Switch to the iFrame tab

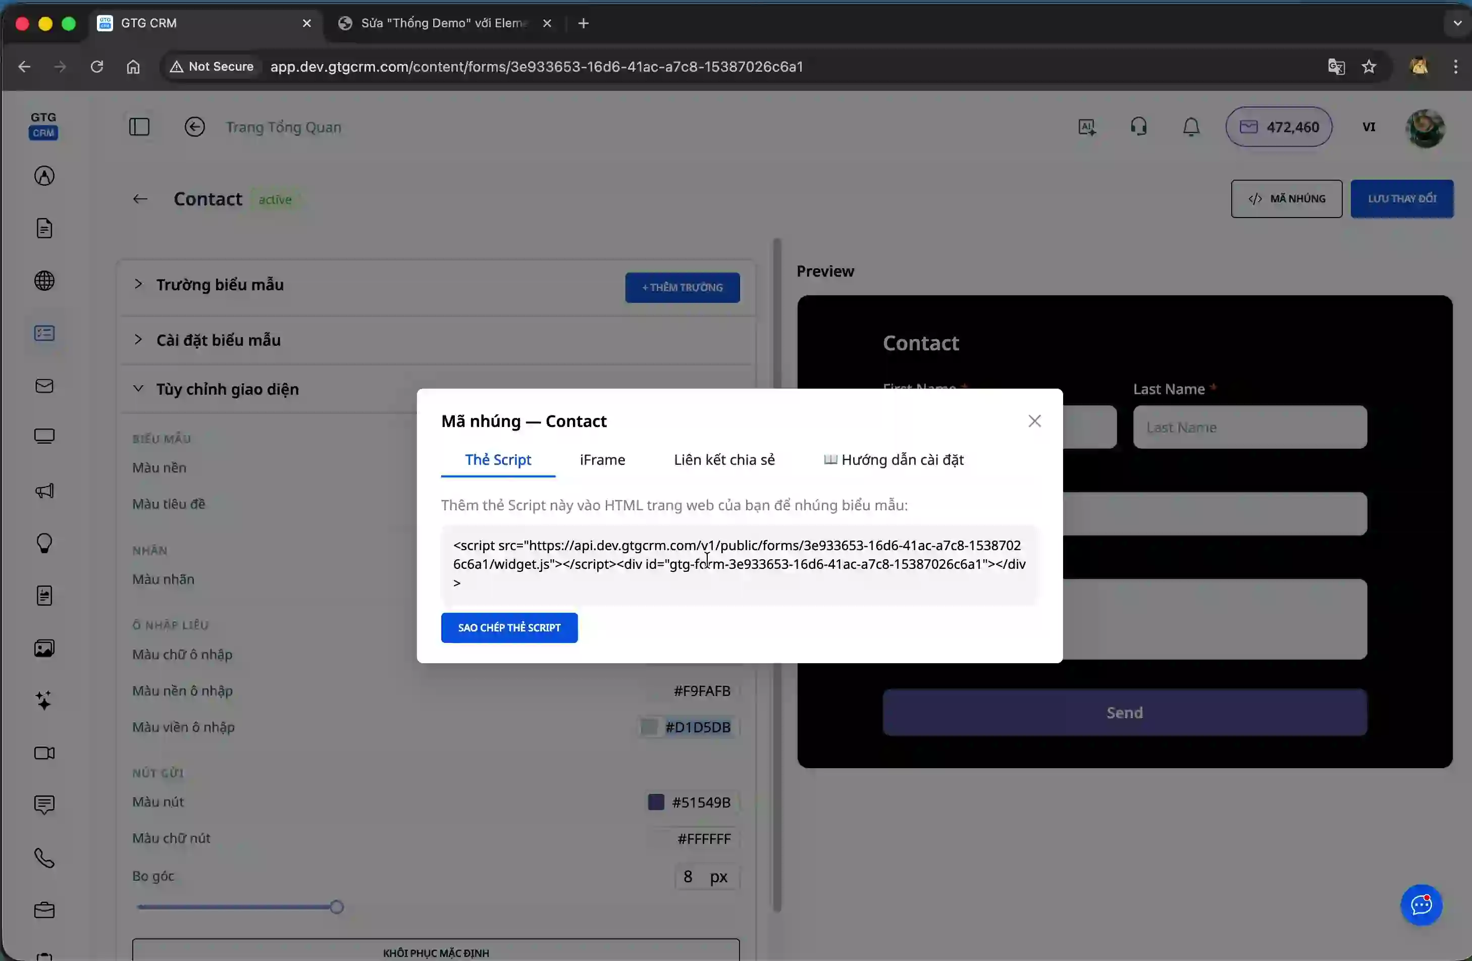click(601, 459)
